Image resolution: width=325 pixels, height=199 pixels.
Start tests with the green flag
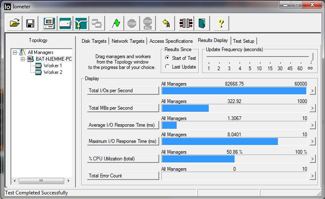click(x=116, y=23)
